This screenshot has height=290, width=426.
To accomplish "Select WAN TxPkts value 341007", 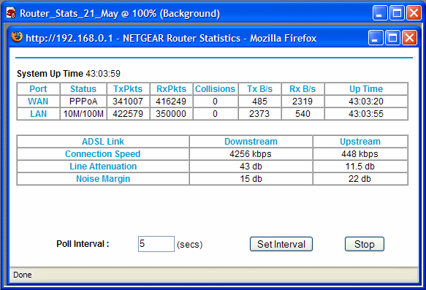I will [x=128, y=102].
